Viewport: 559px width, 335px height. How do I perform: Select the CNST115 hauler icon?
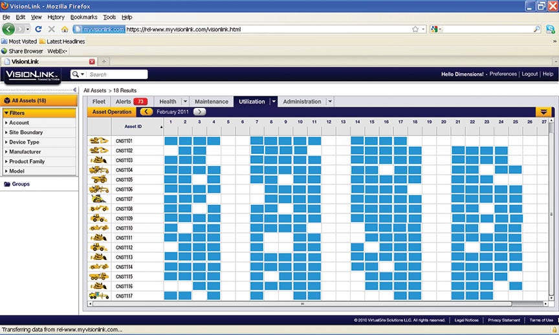tap(99, 276)
